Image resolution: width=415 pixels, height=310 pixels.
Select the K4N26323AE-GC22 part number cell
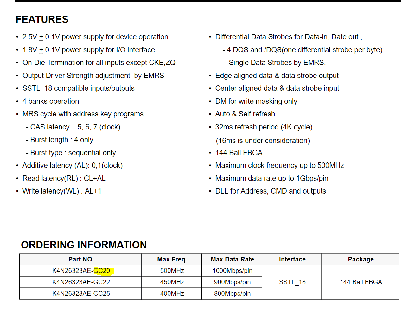81,282
